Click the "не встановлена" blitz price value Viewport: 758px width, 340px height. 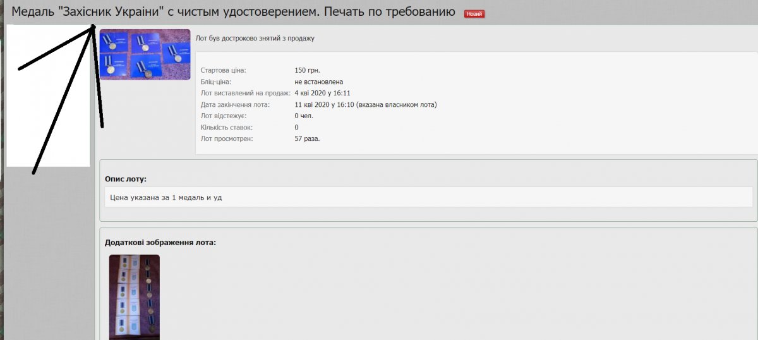coord(319,82)
